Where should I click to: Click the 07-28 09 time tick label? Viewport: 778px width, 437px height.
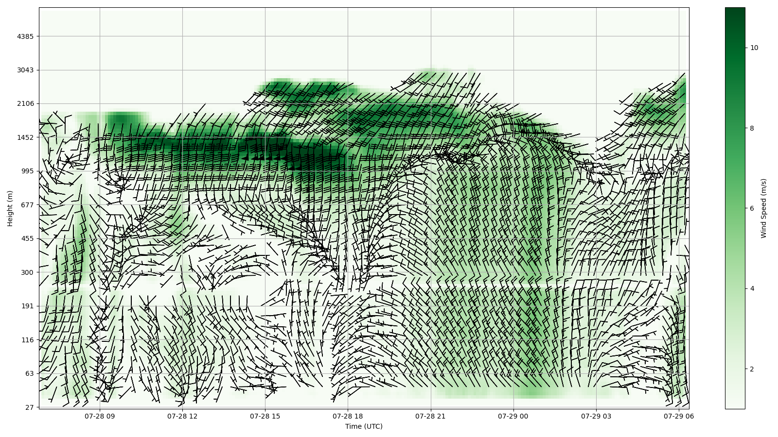(x=100, y=416)
